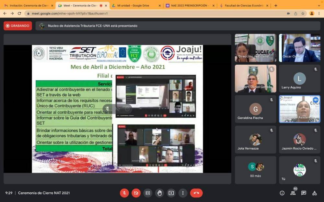Click the GRABANDO recording indicator
This screenshot has width=324, height=202.
click(x=18, y=26)
